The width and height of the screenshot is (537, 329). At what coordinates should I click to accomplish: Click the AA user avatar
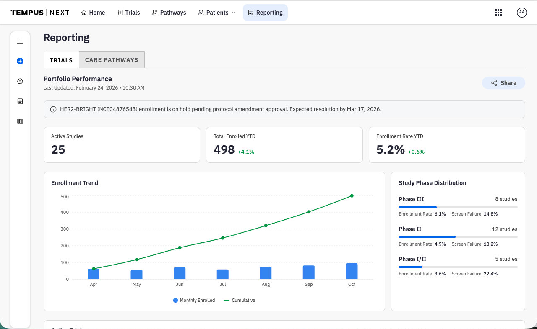tap(521, 13)
